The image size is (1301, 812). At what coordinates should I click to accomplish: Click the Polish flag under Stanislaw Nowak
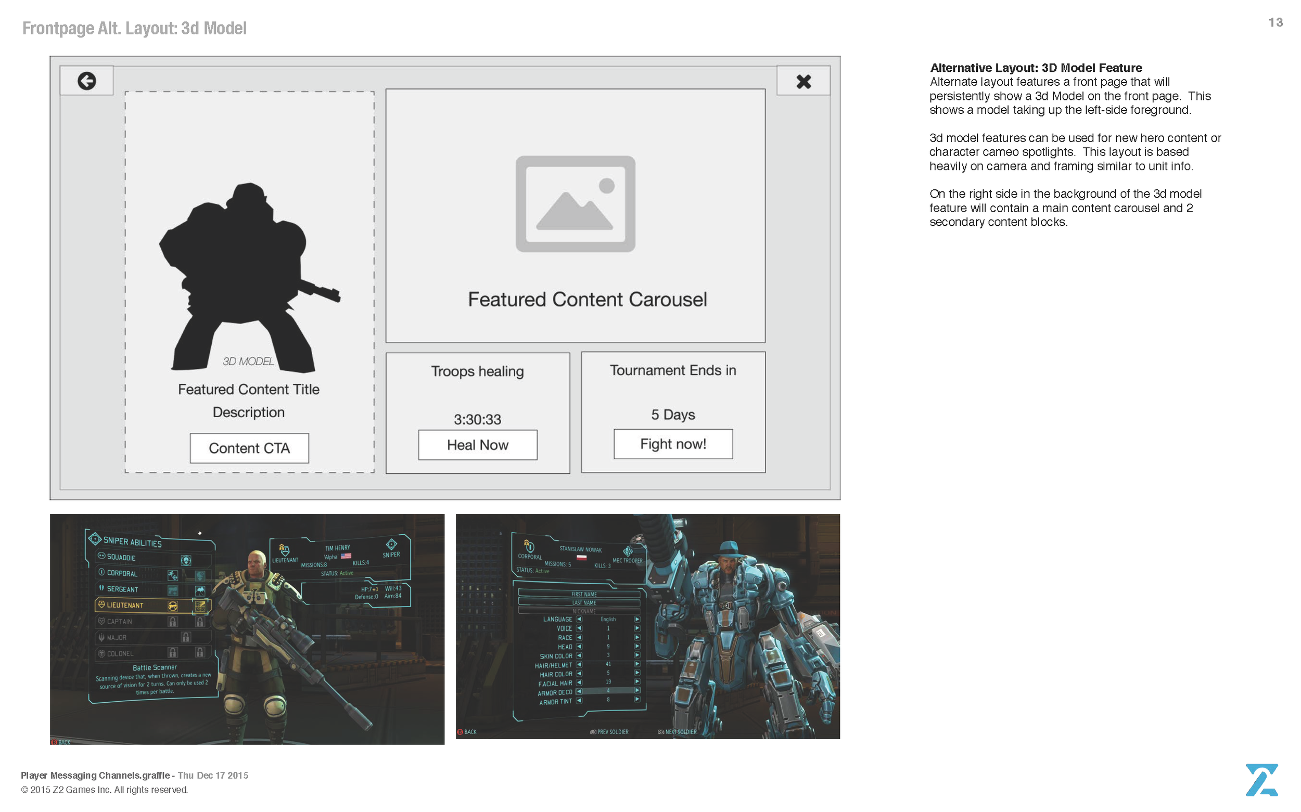[581, 558]
